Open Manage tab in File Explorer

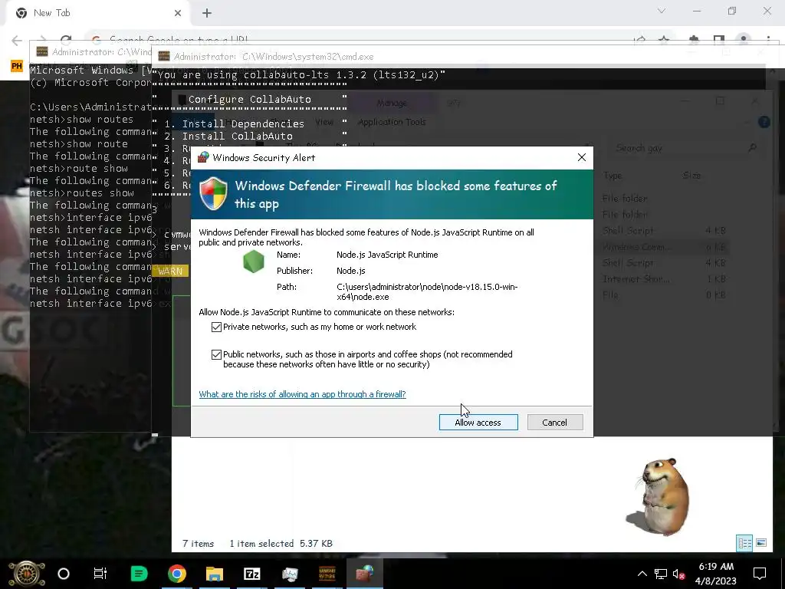[392, 104]
